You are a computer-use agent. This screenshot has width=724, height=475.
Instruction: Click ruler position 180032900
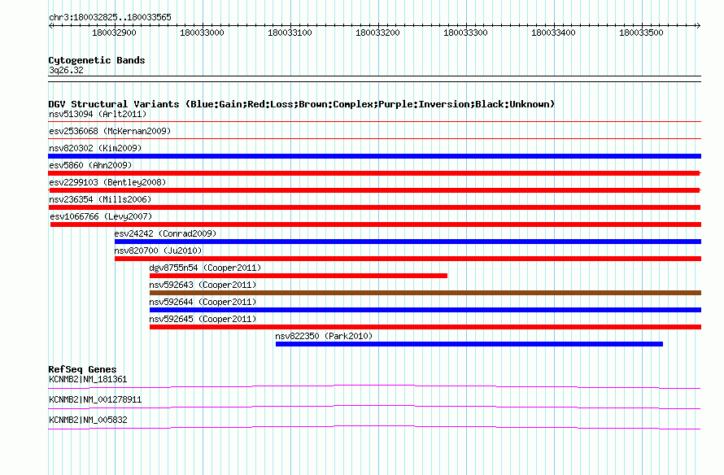114,33
